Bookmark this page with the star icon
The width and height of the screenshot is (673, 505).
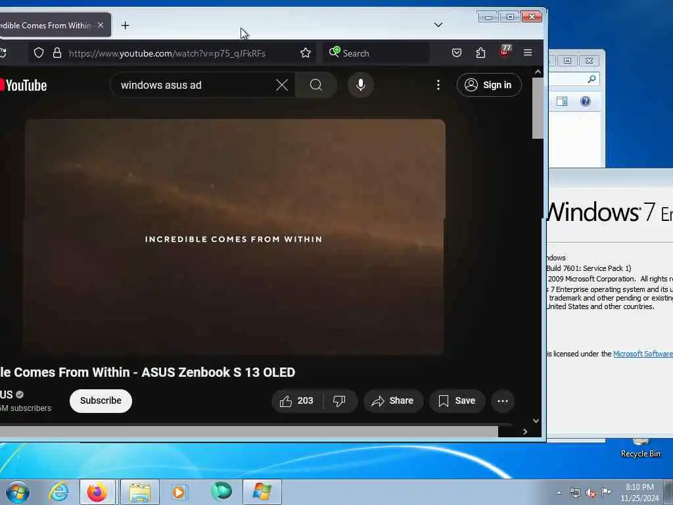coord(305,53)
